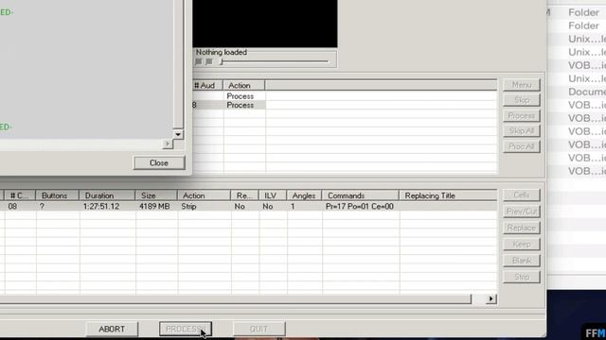Click the # C... column header
The image size is (606, 340).
pos(20,195)
